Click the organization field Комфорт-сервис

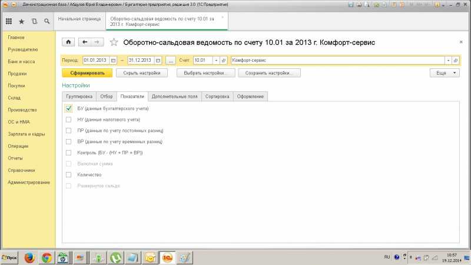pos(337,61)
